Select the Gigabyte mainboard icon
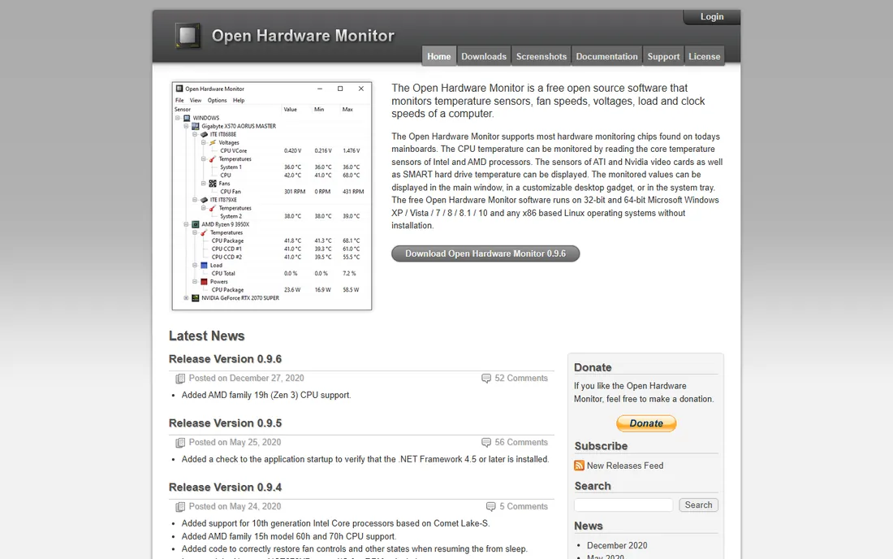The width and height of the screenshot is (893, 559). tap(196, 126)
